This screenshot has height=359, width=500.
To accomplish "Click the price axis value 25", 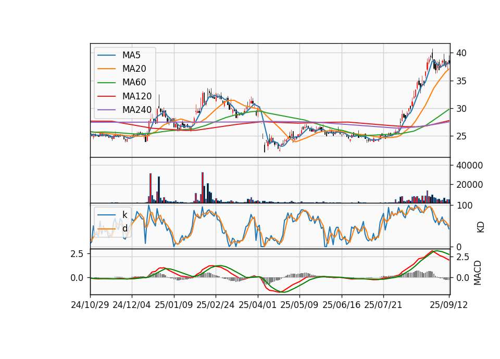I will coord(461,137).
